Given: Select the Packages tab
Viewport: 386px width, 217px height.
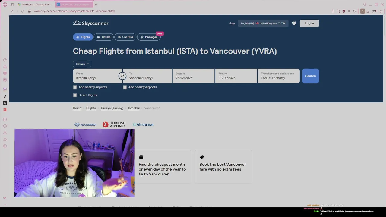Looking at the screenshot, I should click(149, 37).
